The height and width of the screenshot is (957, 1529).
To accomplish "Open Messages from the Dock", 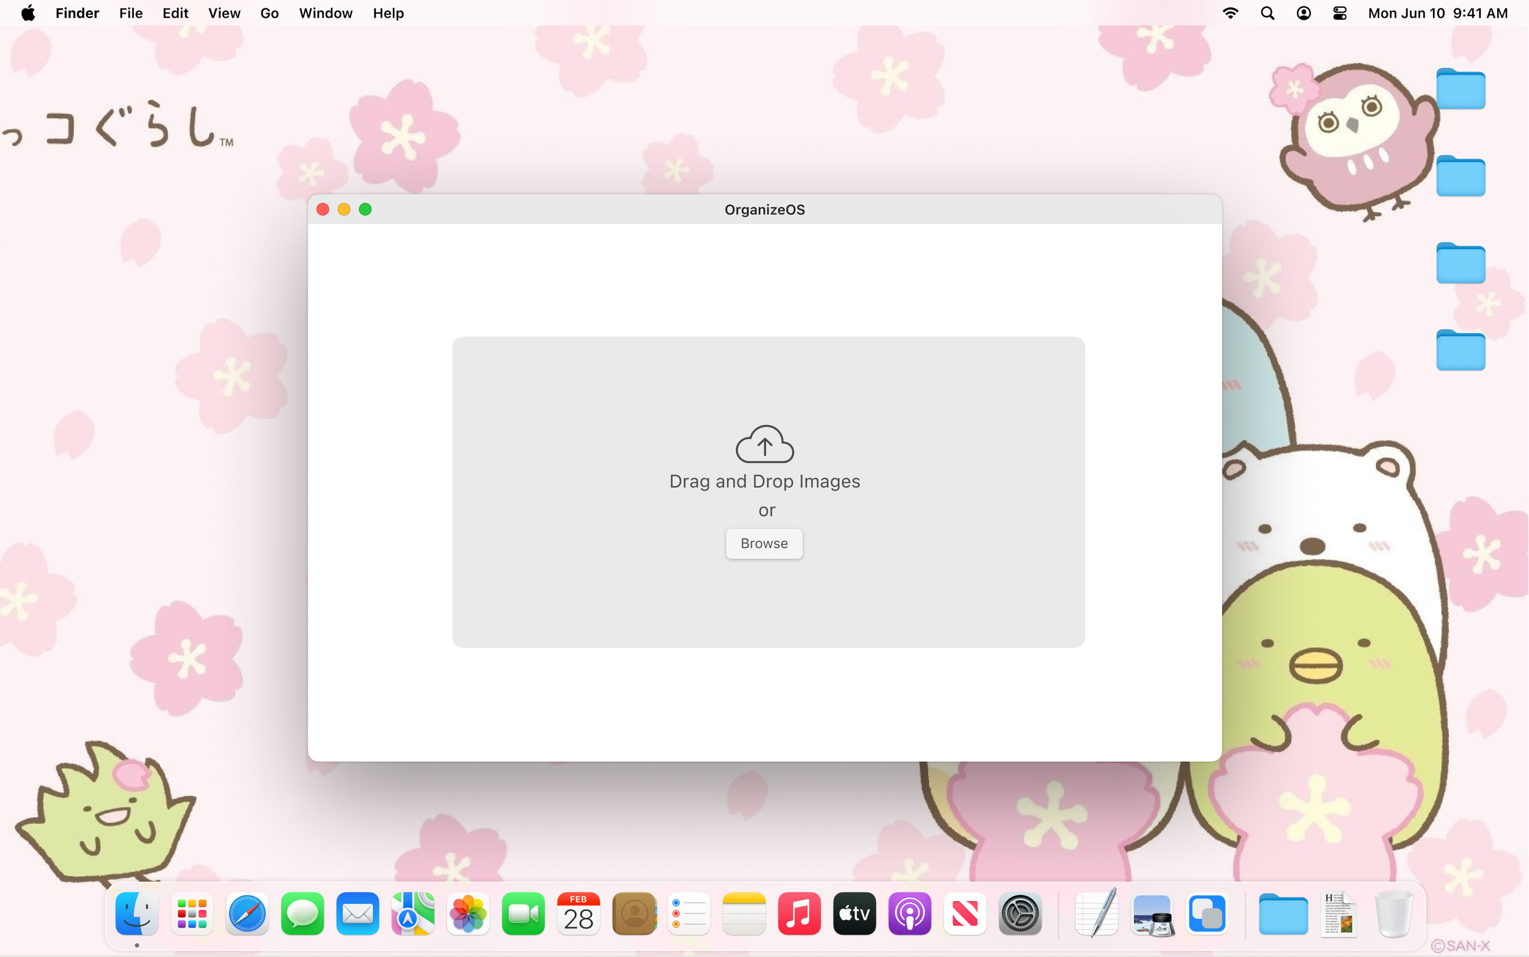I will click(302, 914).
